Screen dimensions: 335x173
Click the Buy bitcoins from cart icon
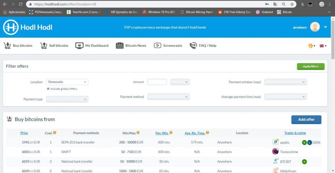click(9, 119)
